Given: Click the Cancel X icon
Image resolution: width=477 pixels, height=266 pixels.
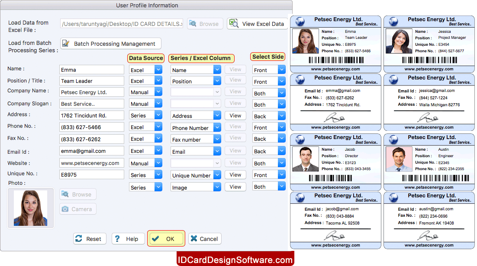Looking at the screenshot, I should click(194, 239).
